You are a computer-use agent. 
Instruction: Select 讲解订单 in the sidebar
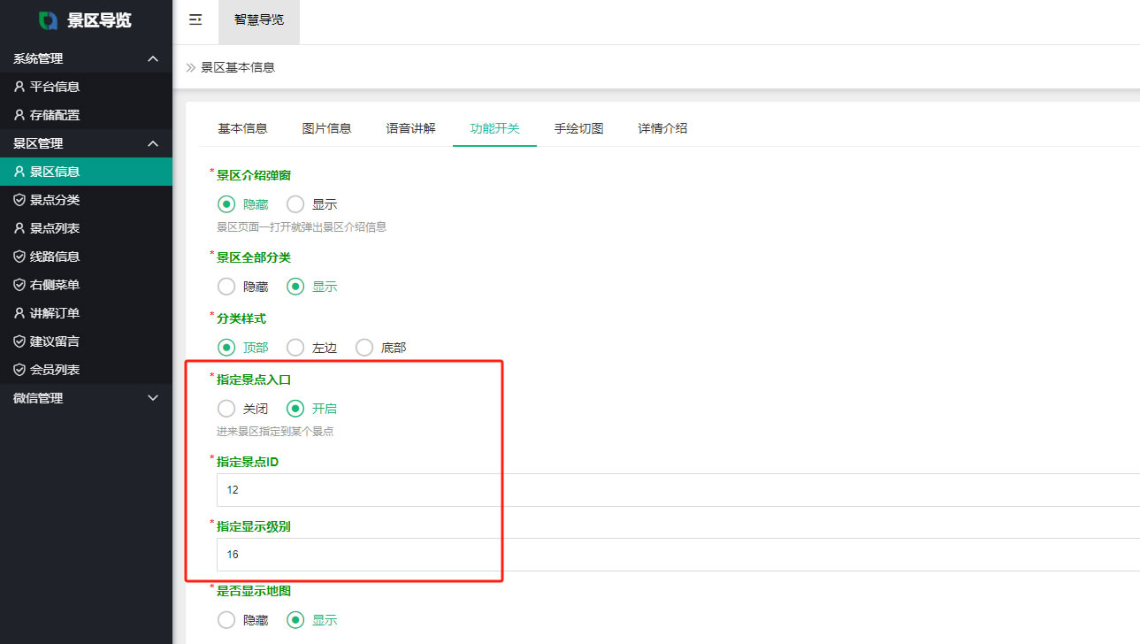54,313
